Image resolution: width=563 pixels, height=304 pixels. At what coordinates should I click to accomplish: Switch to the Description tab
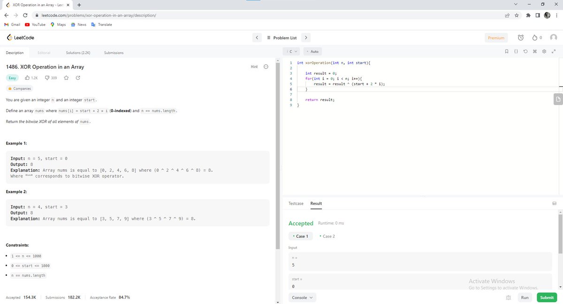point(15,53)
